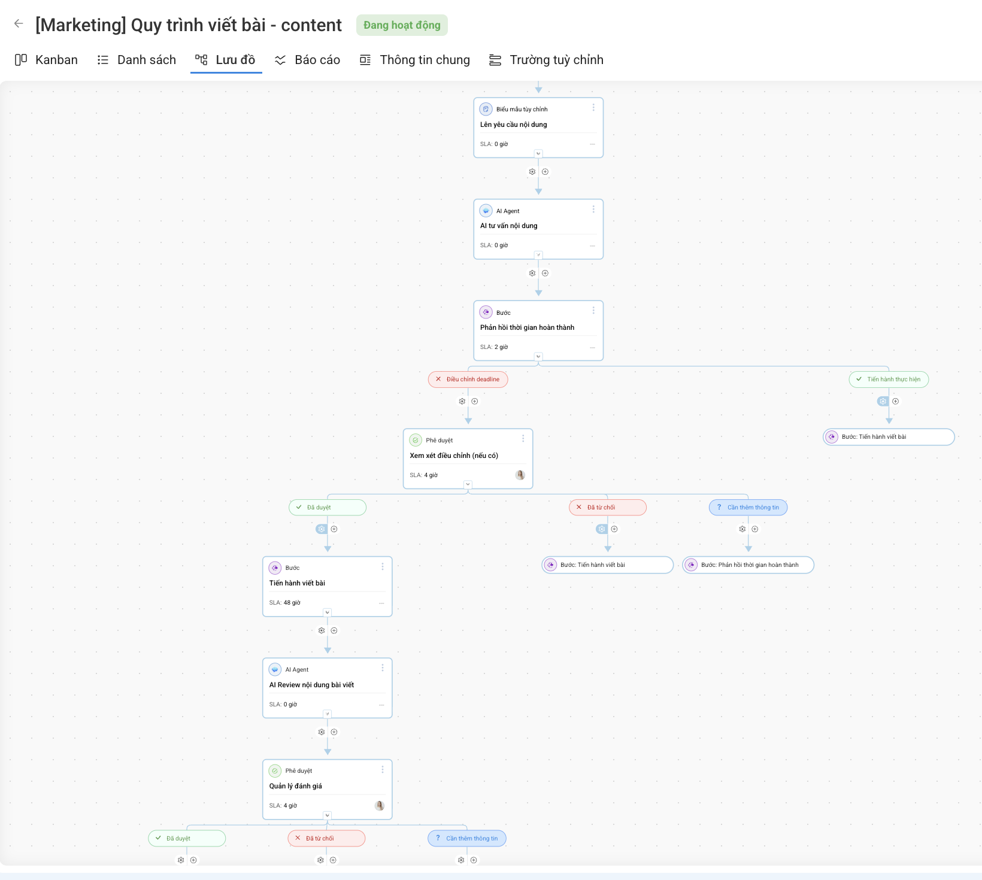Select the upper Đã từ chối branch label
The width and height of the screenshot is (982, 880).
pos(608,508)
